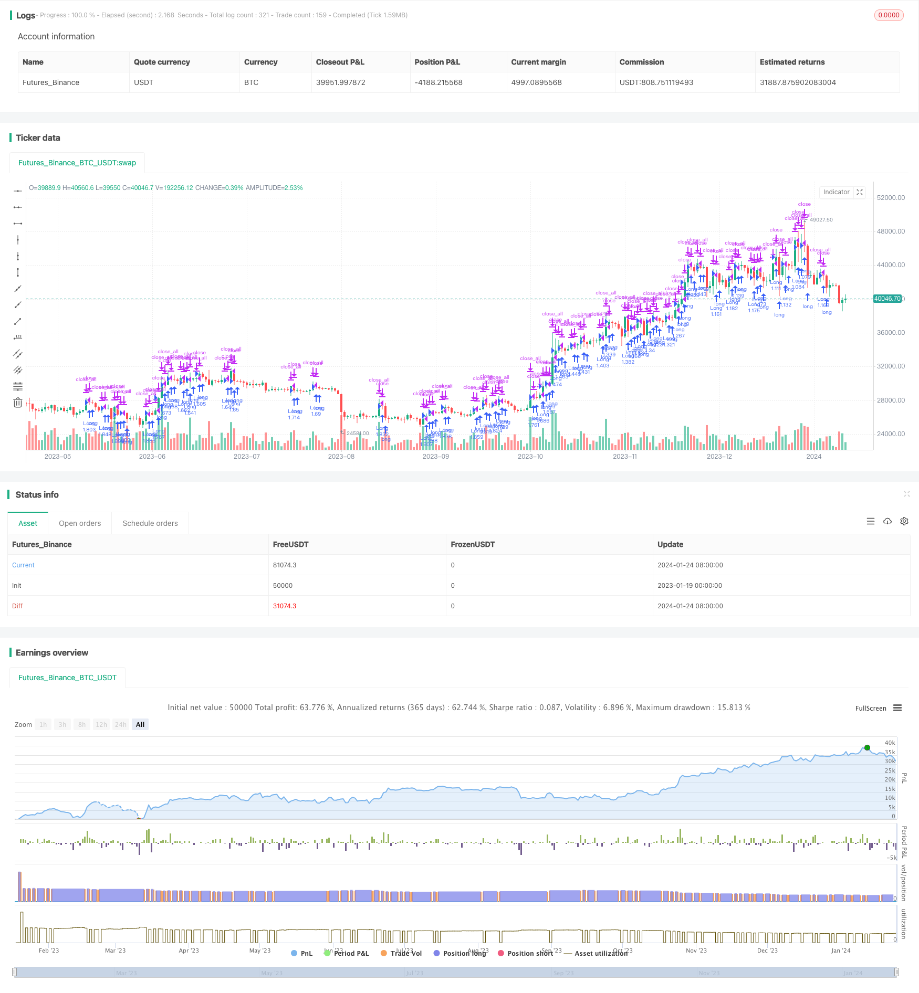Screen dimensions: 919x993
Task: Click the Status info list lines icon
Action: [x=871, y=521]
